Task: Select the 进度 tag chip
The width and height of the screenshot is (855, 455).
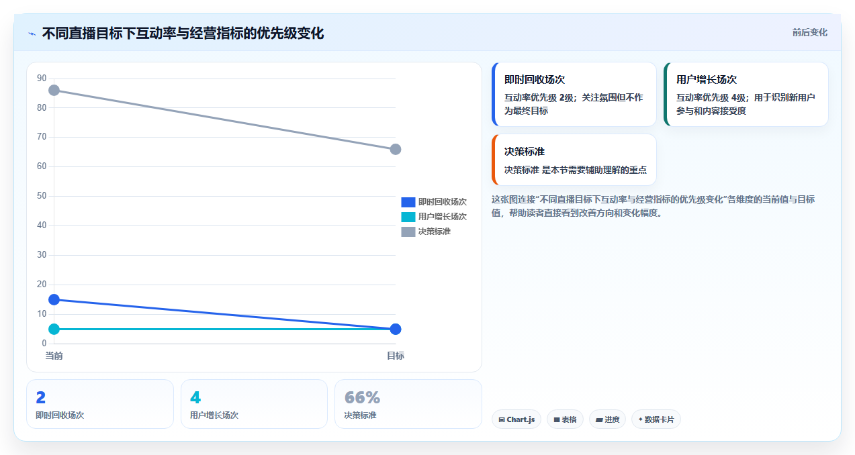Action: pos(607,419)
